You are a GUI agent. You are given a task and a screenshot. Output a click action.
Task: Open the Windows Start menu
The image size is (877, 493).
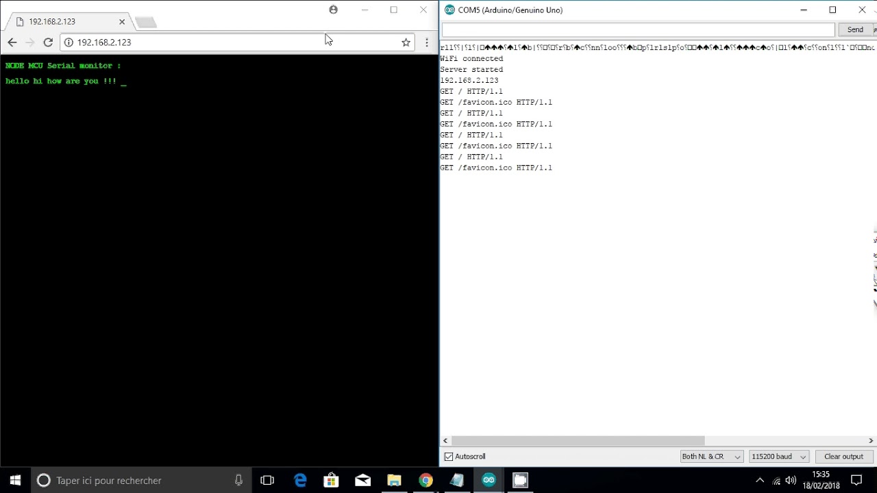[x=15, y=480]
